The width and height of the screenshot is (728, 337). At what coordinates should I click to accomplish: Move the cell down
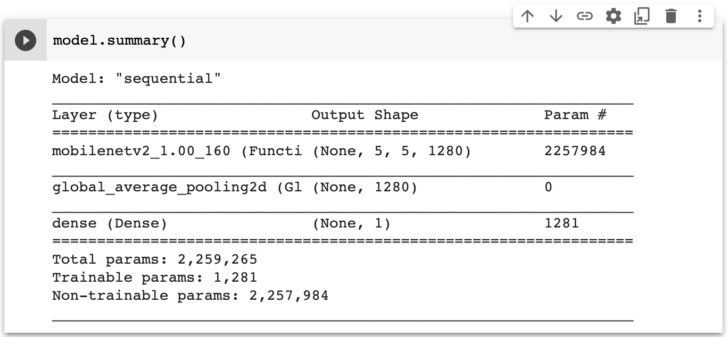(x=556, y=16)
